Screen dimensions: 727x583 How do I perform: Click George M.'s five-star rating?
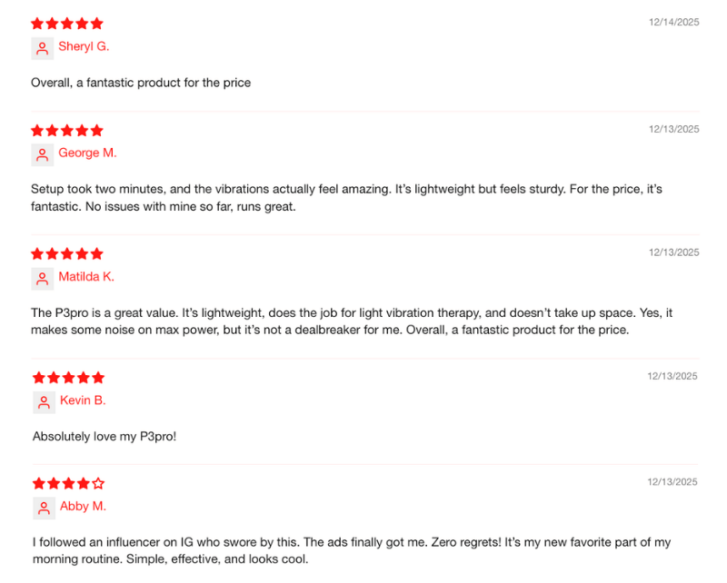[67, 131]
